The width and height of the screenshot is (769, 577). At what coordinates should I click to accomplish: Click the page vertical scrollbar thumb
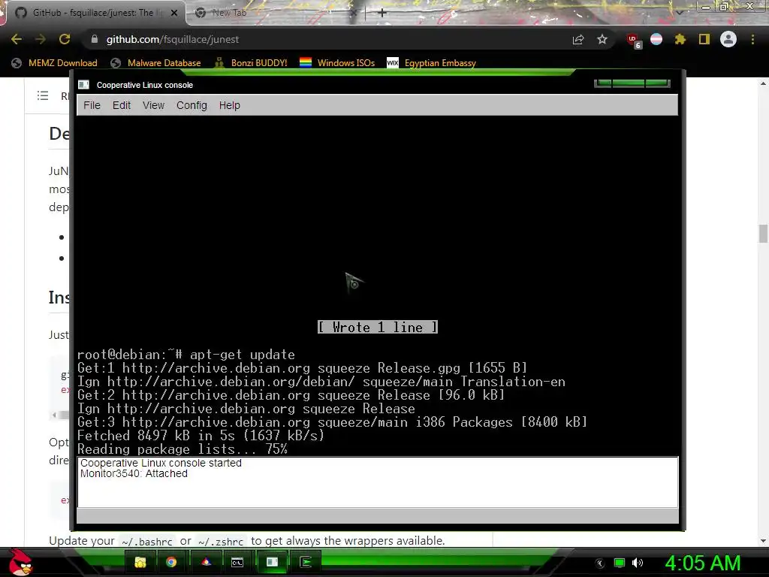(x=763, y=234)
